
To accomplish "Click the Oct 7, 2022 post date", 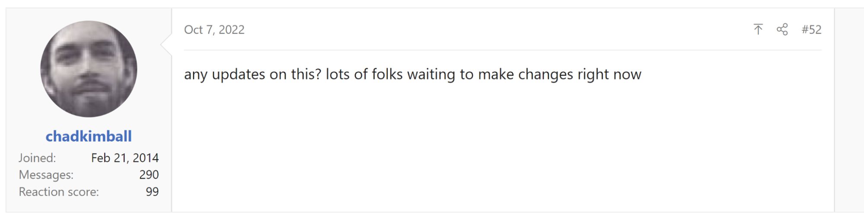I will 214,29.
